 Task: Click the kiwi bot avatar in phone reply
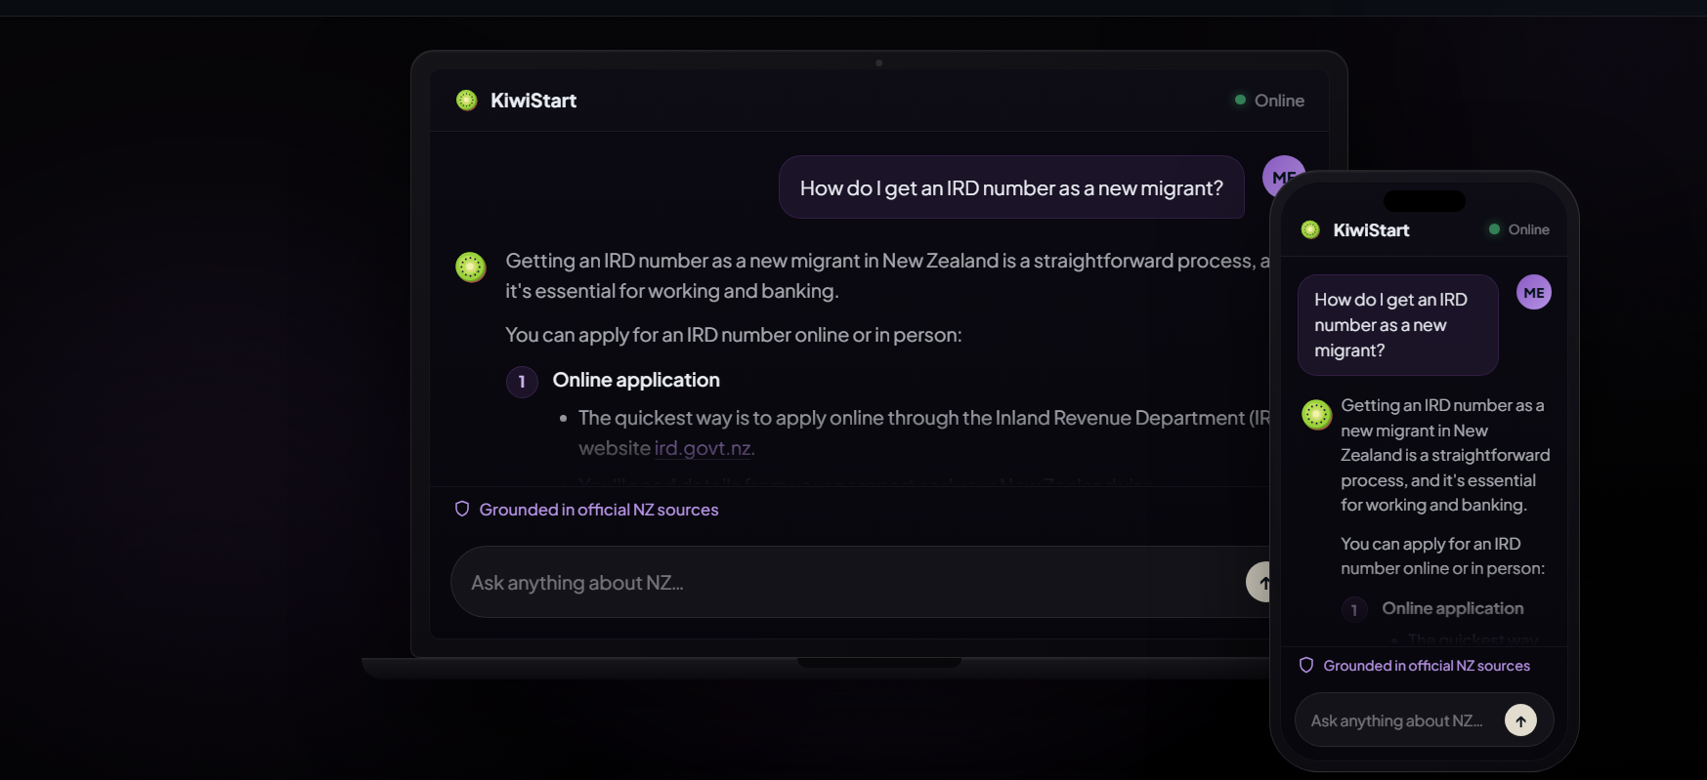(1317, 415)
